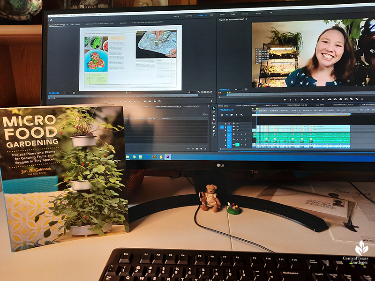Toggle the V3 track output eye

[x=238, y=123]
